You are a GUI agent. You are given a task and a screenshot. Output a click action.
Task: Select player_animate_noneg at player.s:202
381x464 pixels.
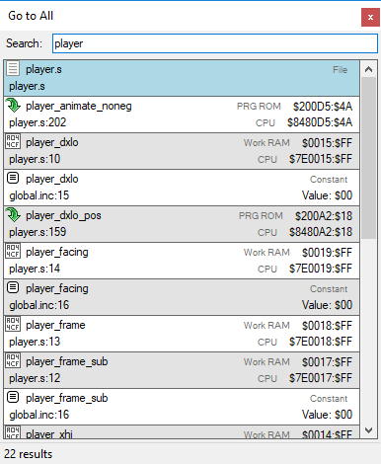(x=182, y=115)
